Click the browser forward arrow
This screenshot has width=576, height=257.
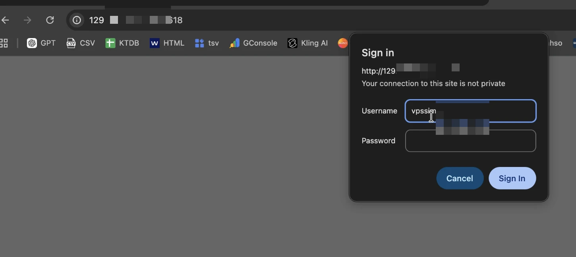[x=27, y=20]
